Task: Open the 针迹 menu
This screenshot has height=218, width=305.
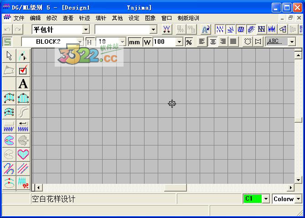Action: pos(84,18)
